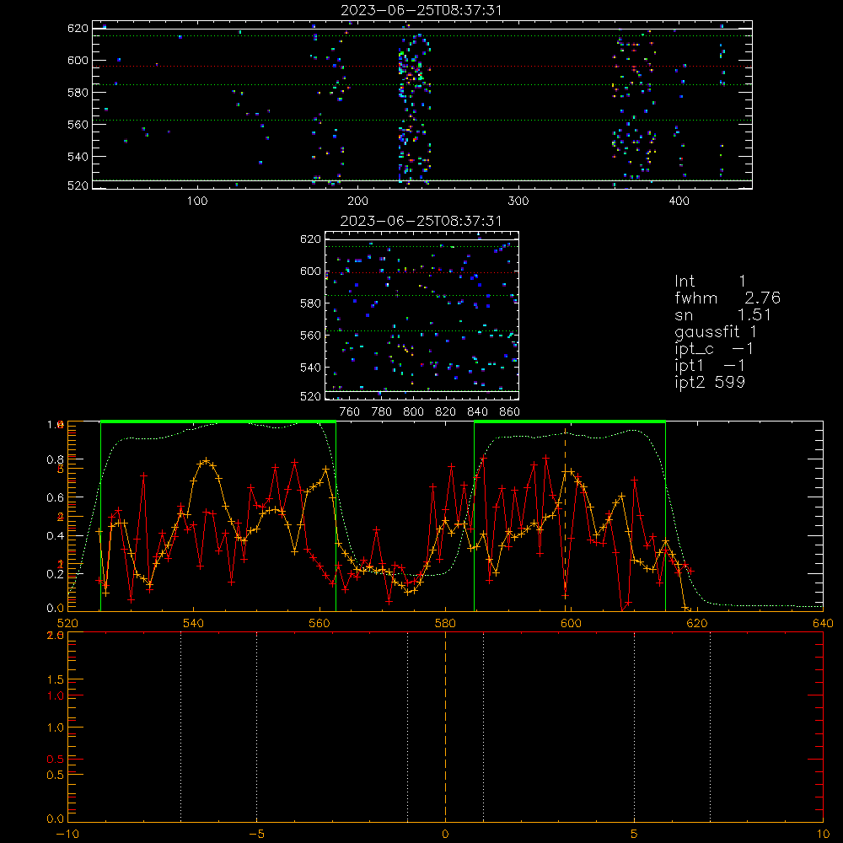
Task: Select the 'gaussfit 1' line
Action: (x=716, y=333)
